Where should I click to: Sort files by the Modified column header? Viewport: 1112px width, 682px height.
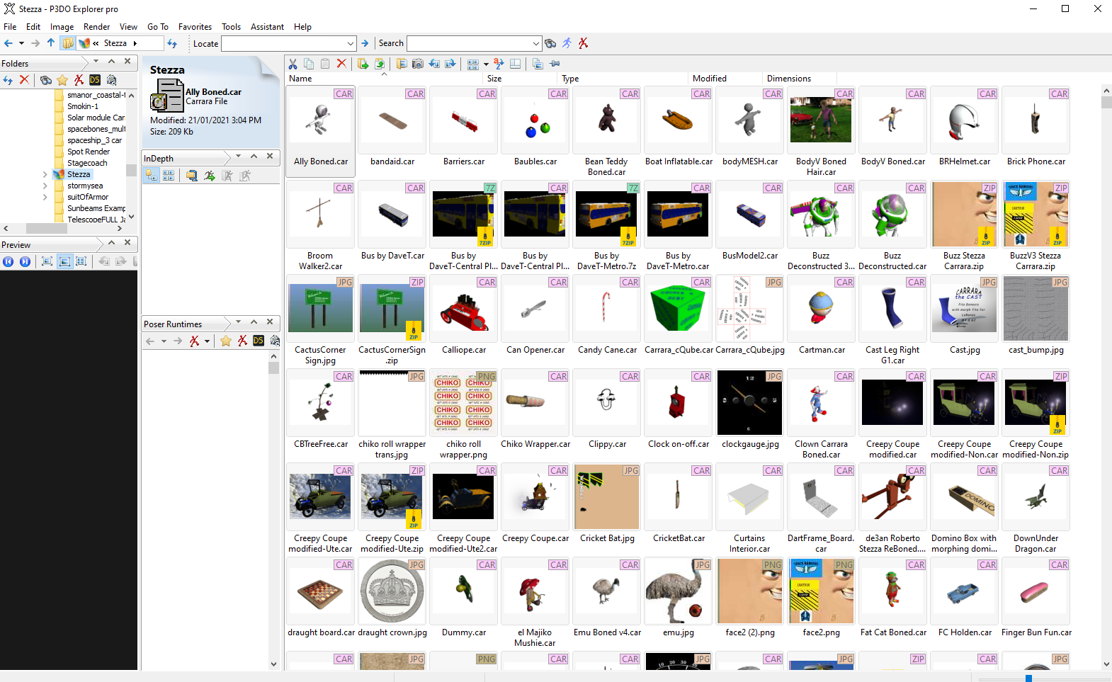point(726,79)
